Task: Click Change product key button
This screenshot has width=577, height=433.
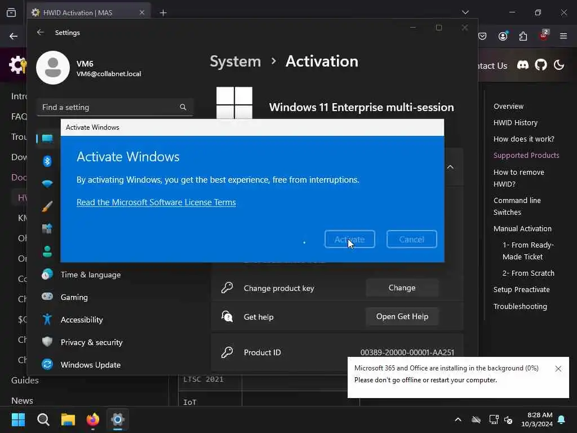Action: click(x=402, y=288)
